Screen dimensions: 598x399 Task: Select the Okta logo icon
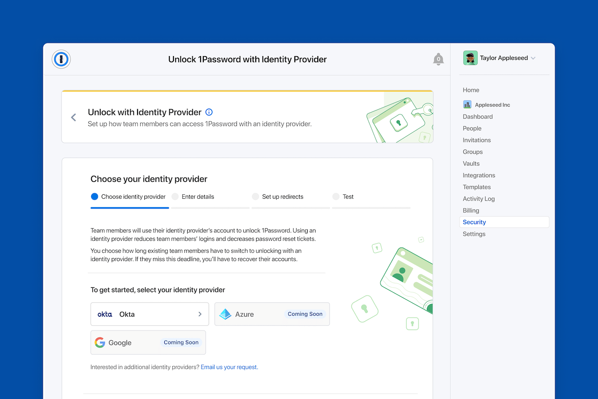104,314
